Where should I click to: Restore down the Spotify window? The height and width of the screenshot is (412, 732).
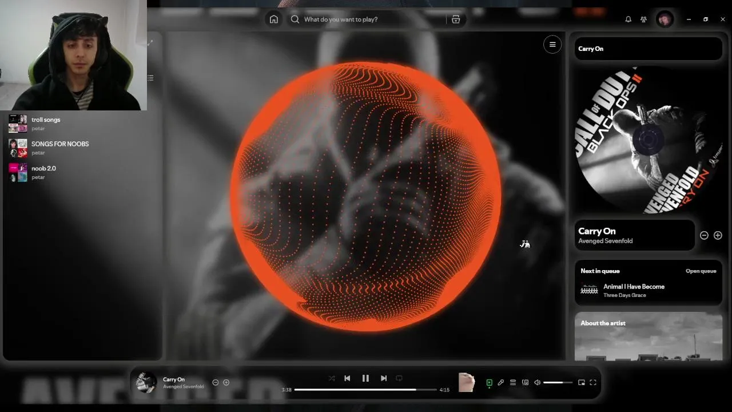click(x=706, y=19)
